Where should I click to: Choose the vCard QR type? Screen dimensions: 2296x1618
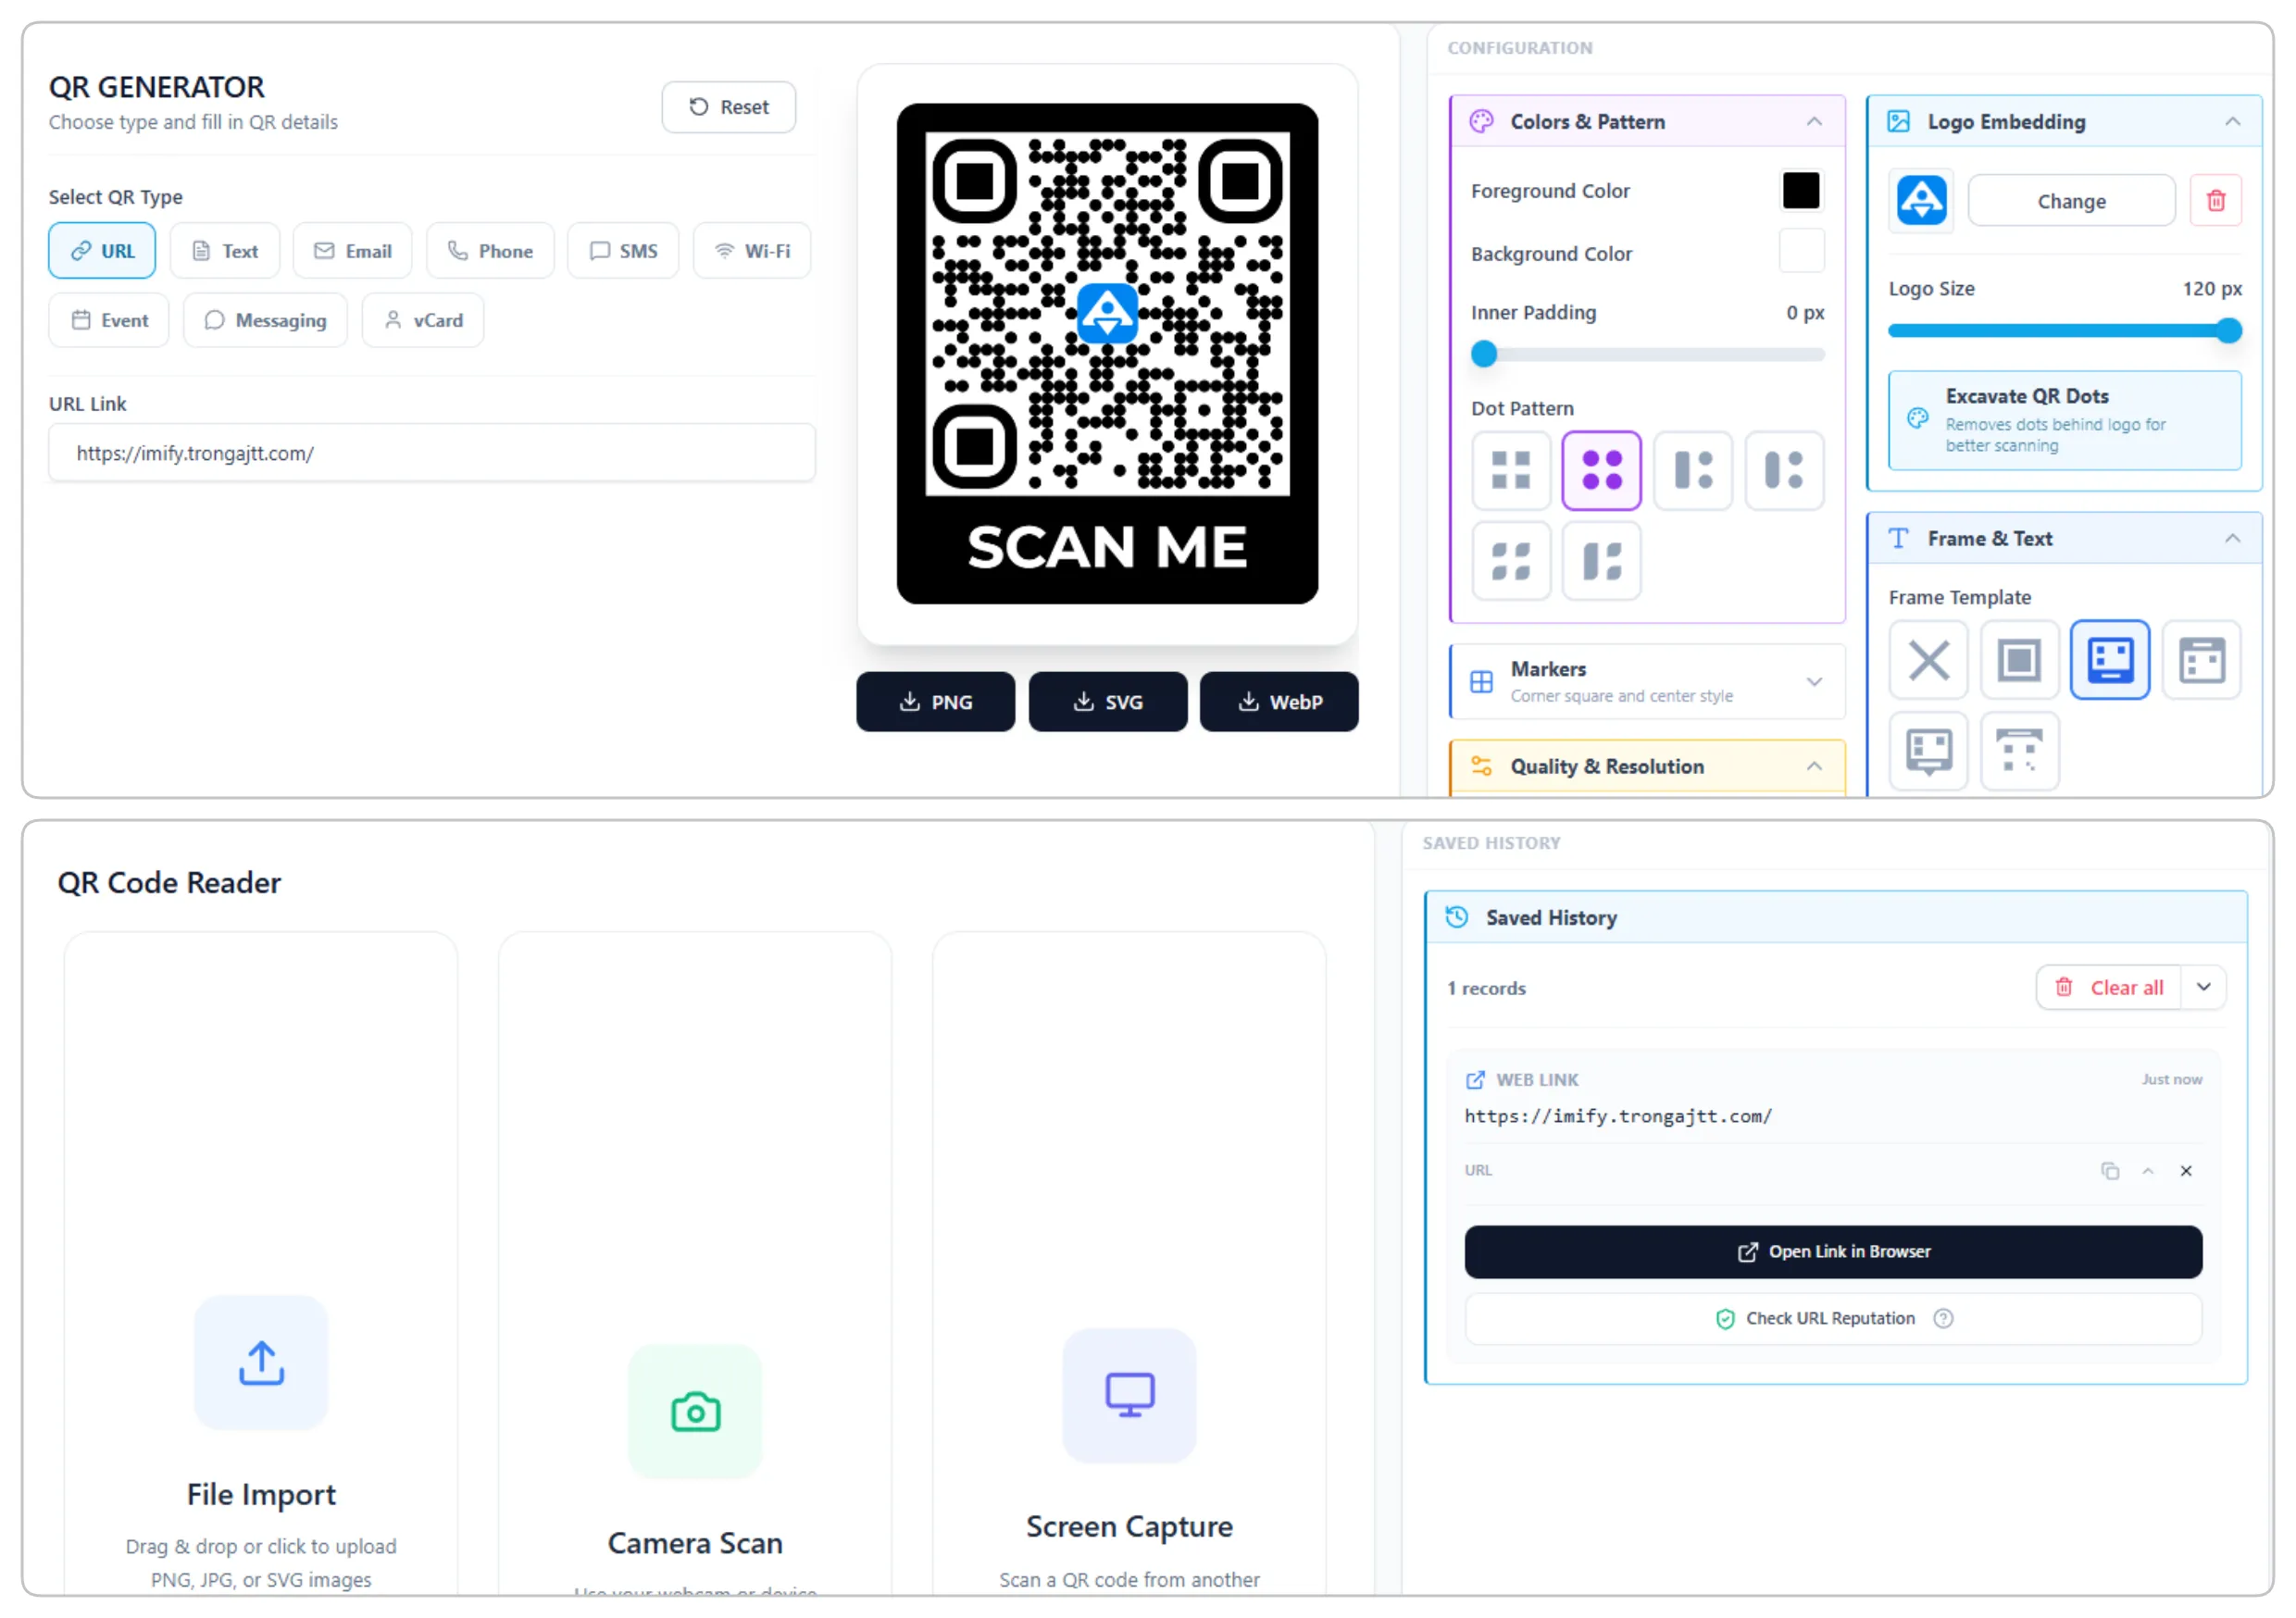click(423, 320)
